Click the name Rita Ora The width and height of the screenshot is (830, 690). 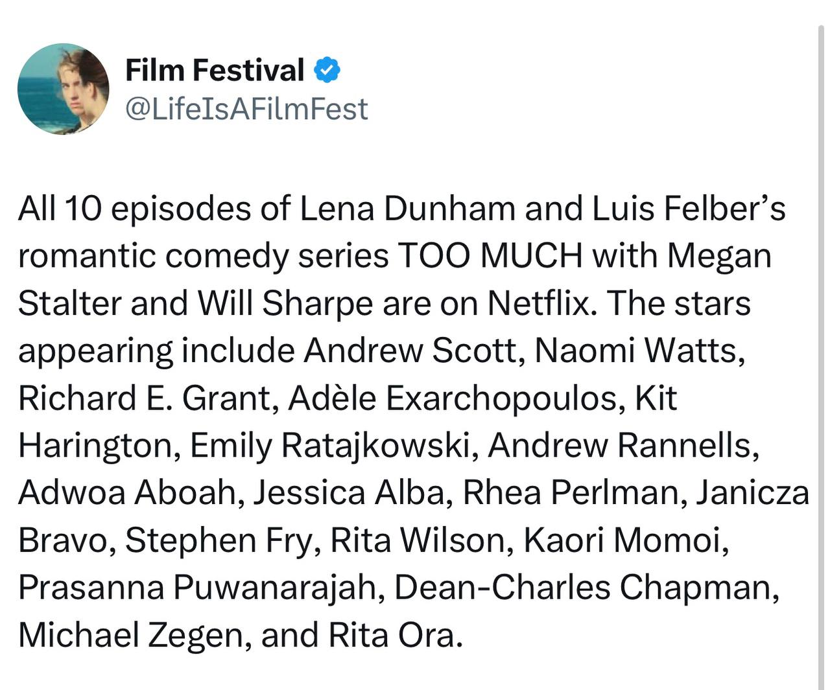[396, 635]
